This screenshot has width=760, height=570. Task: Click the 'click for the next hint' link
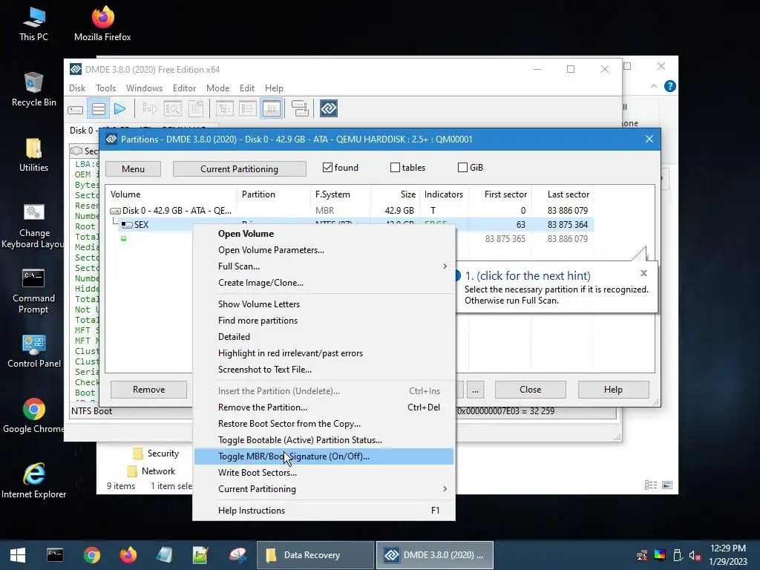(528, 276)
